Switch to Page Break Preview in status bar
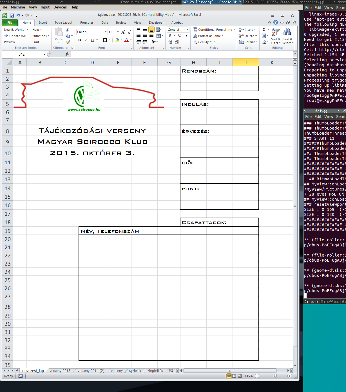 (240, 376)
